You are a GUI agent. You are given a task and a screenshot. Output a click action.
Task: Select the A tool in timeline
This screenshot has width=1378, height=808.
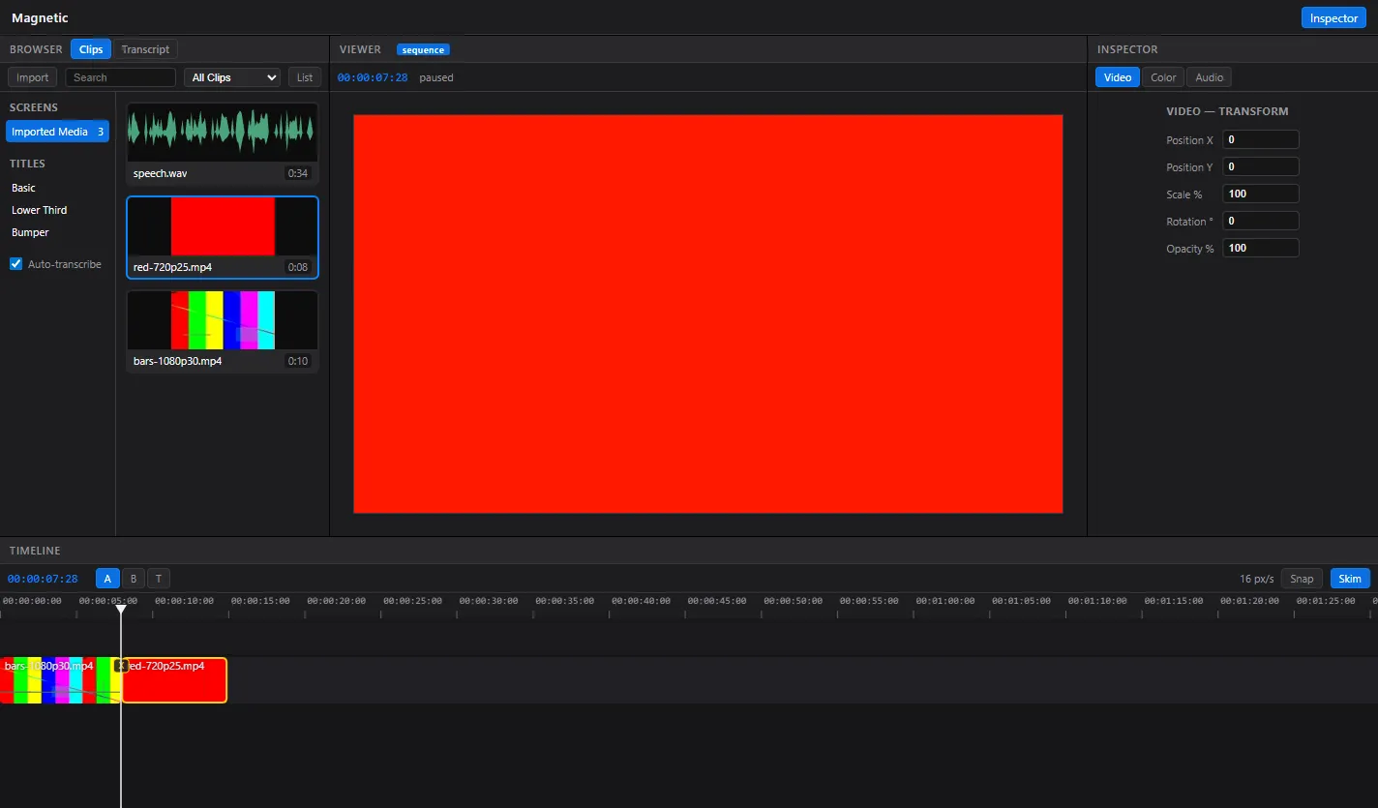tap(107, 579)
